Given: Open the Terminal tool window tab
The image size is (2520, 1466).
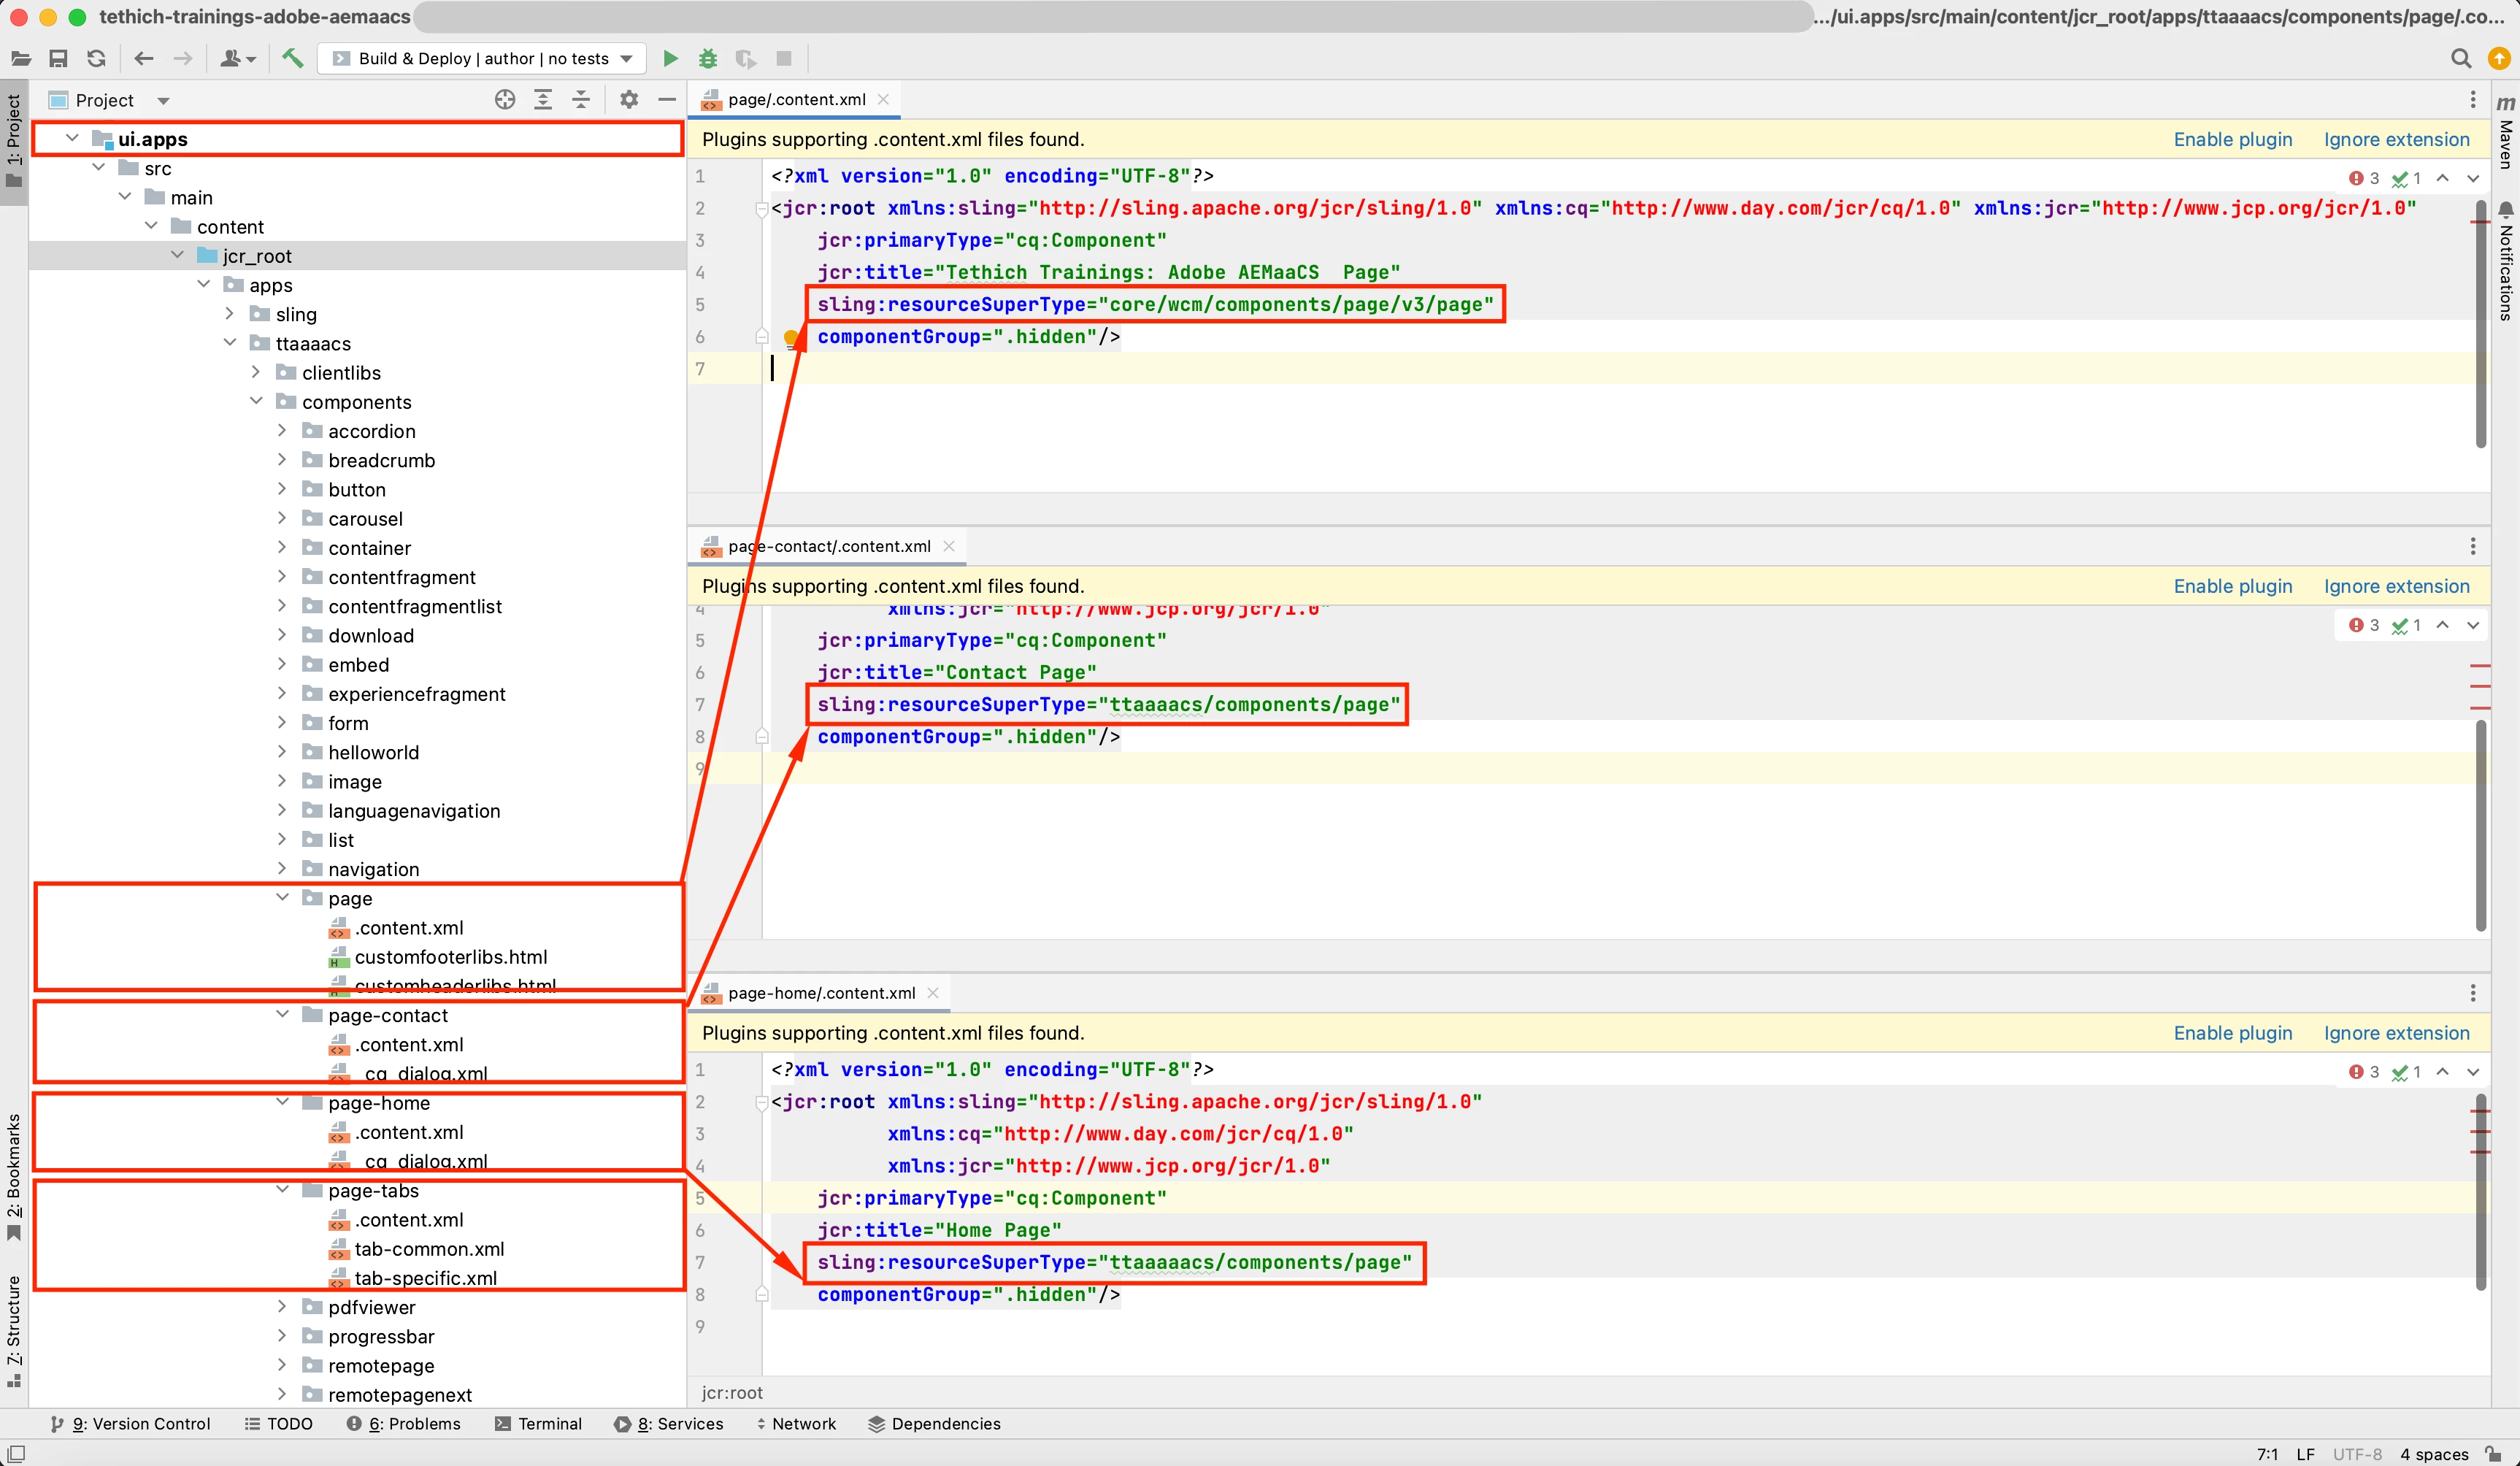Looking at the screenshot, I should point(539,1423).
